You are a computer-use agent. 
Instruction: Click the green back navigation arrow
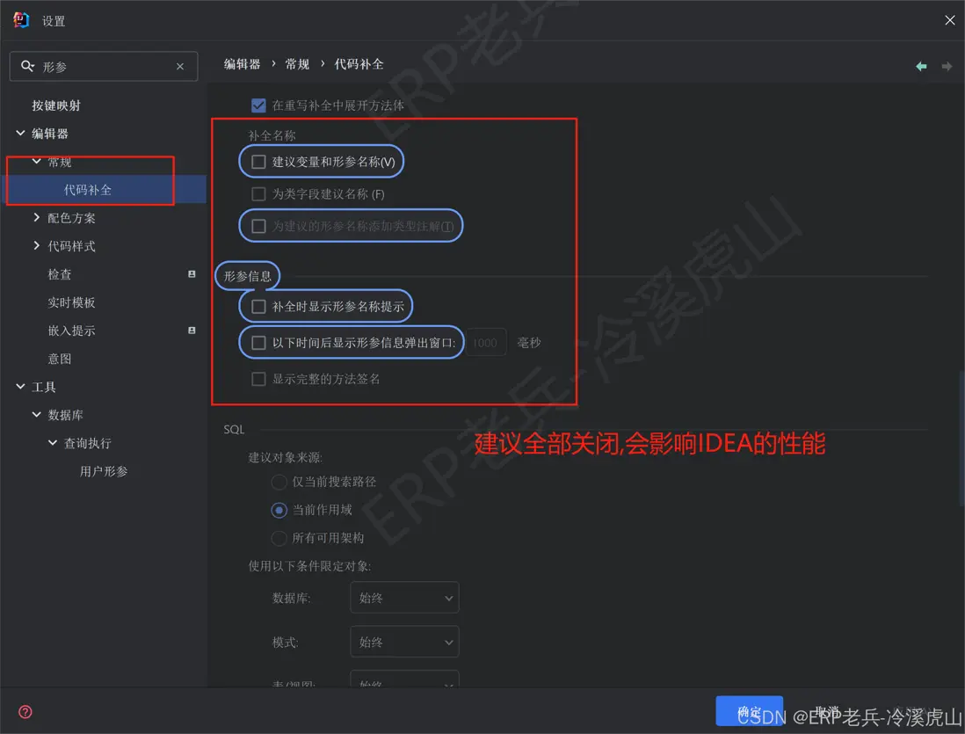pos(920,65)
